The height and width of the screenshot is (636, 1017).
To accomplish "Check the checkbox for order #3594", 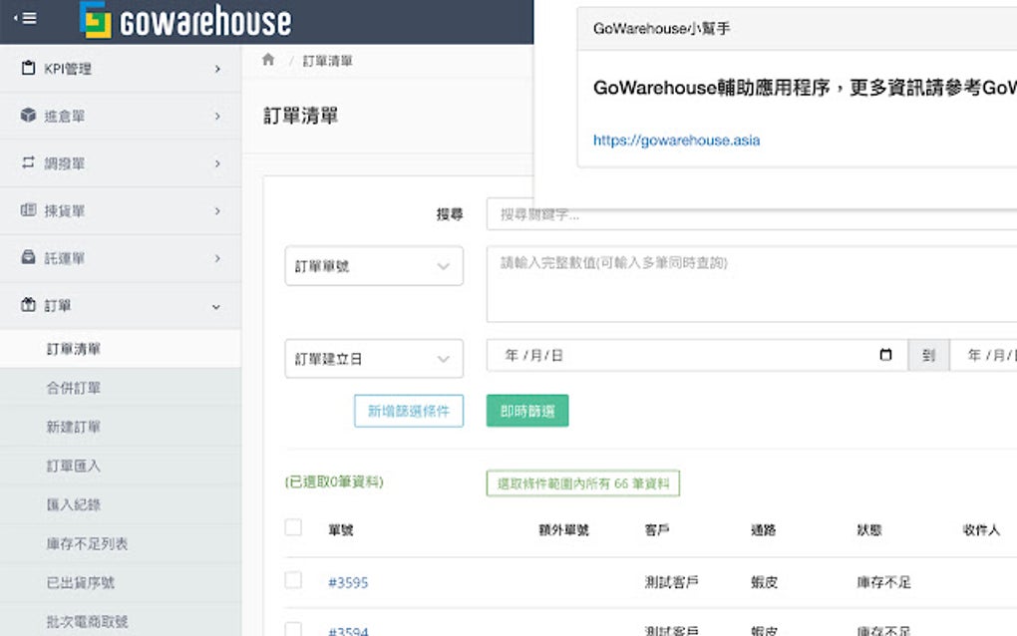I will coord(293,630).
